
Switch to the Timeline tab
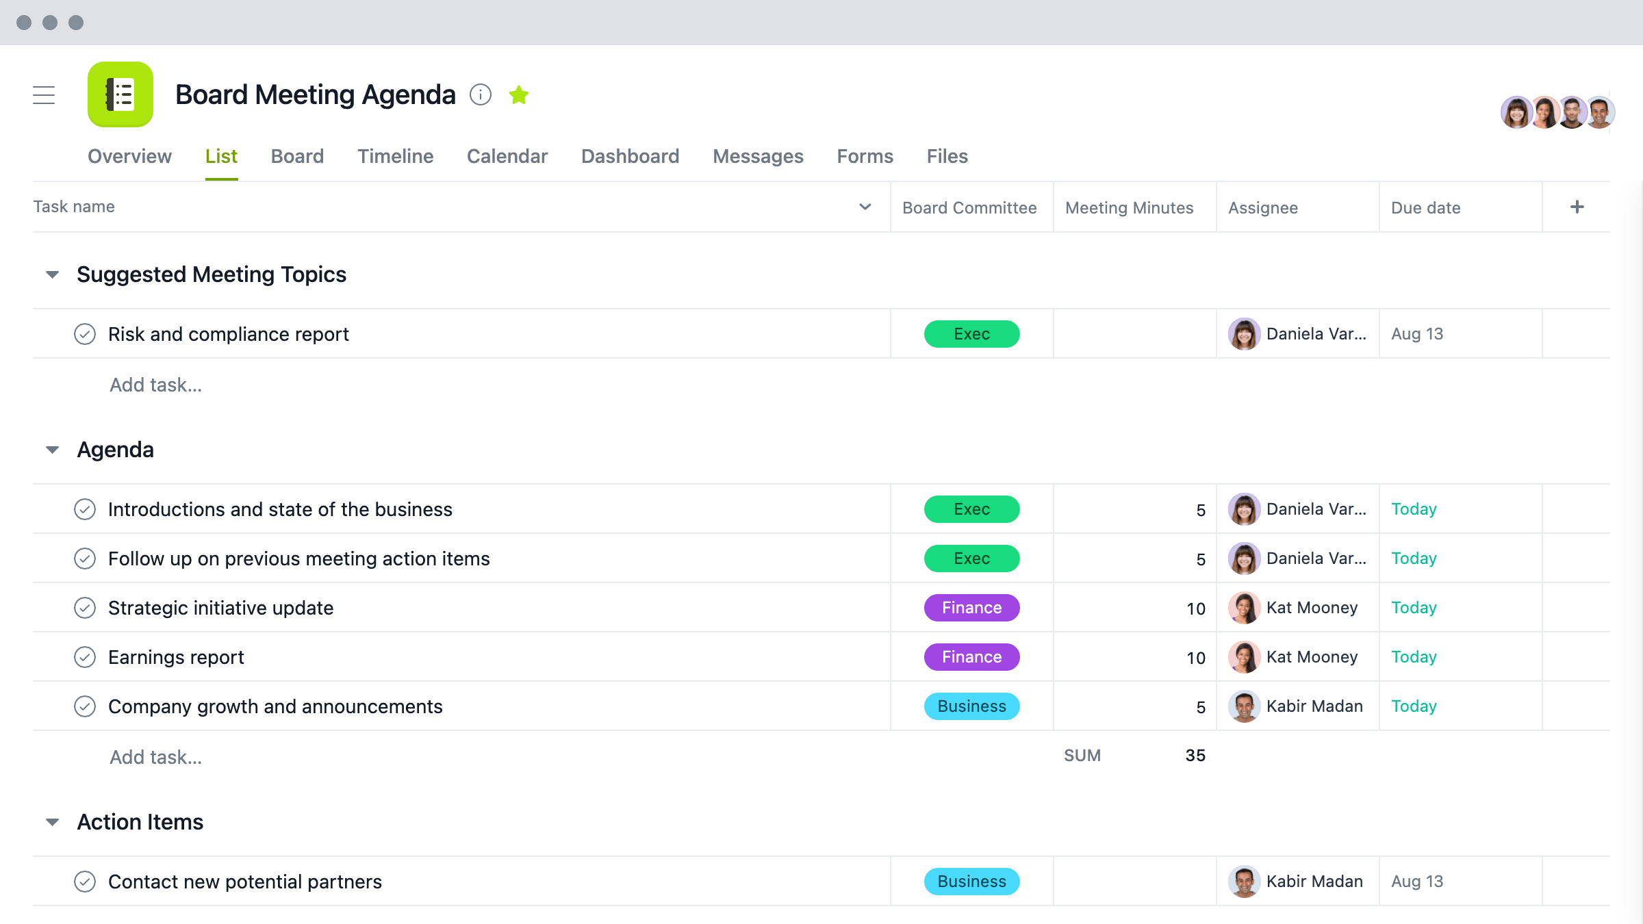pos(395,155)
